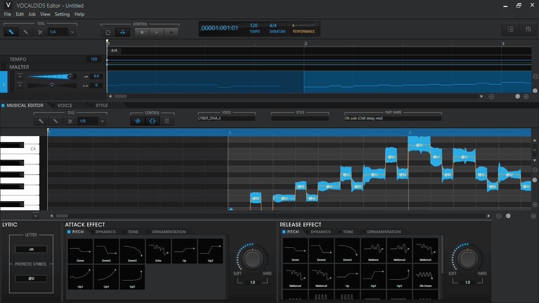Select the pencil tool in top toolbar

[x=26, y=32]
